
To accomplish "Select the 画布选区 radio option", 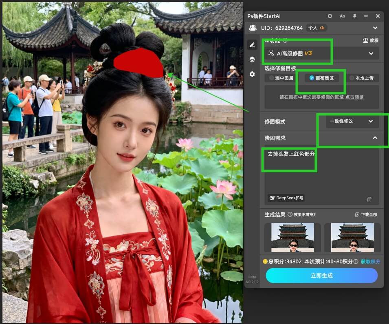I will pos(321,78).
